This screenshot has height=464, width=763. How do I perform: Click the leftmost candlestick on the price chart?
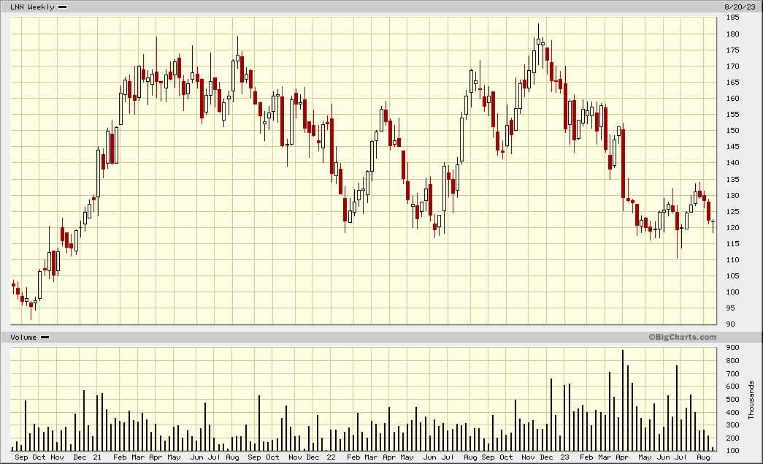(x=13, y=285)
